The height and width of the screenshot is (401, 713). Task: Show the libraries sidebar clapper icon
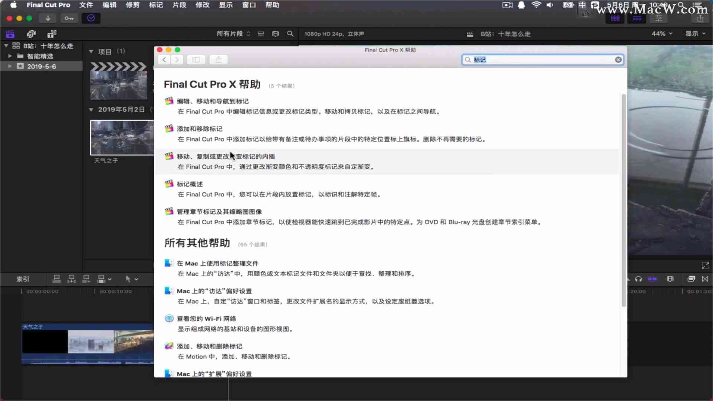(10, 34)
